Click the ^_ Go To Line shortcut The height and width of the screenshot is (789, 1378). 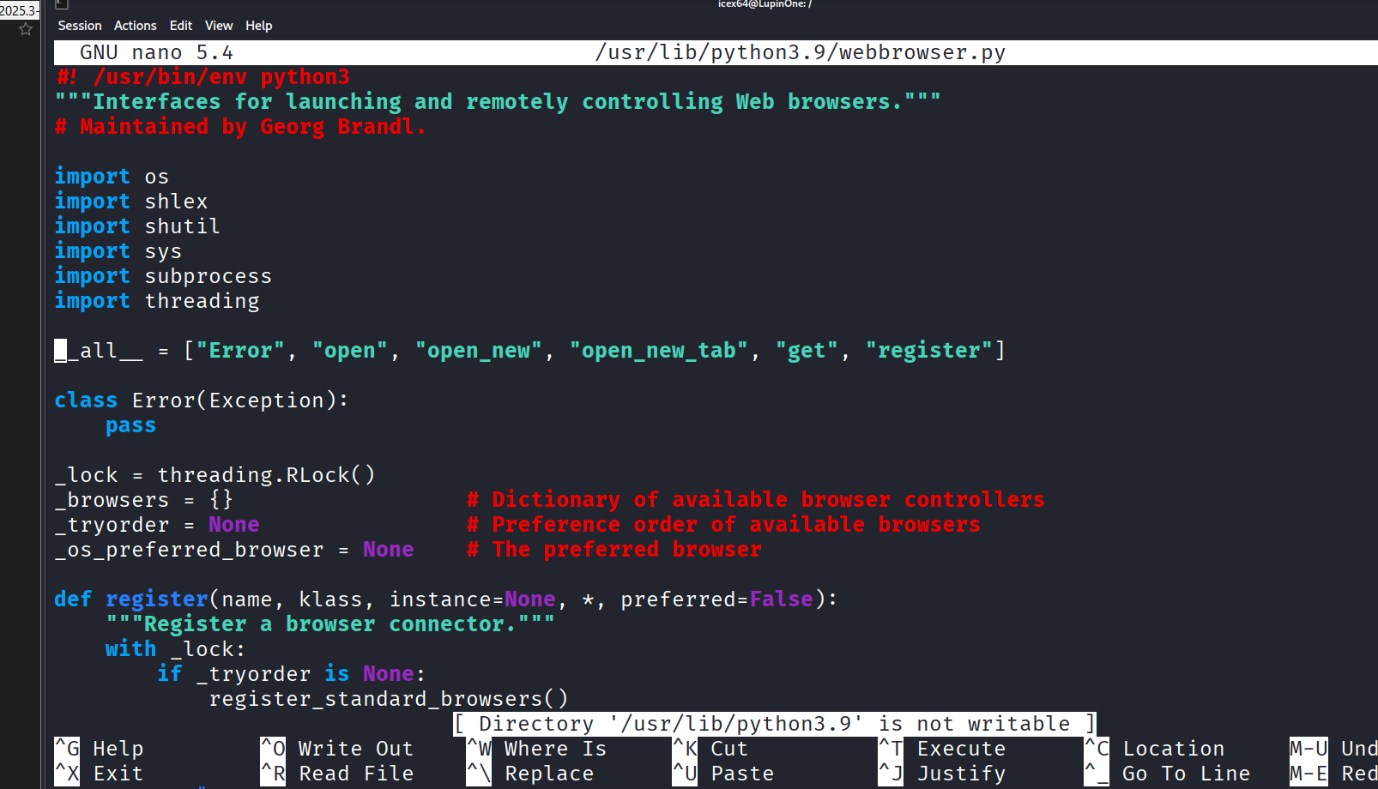1168,774
